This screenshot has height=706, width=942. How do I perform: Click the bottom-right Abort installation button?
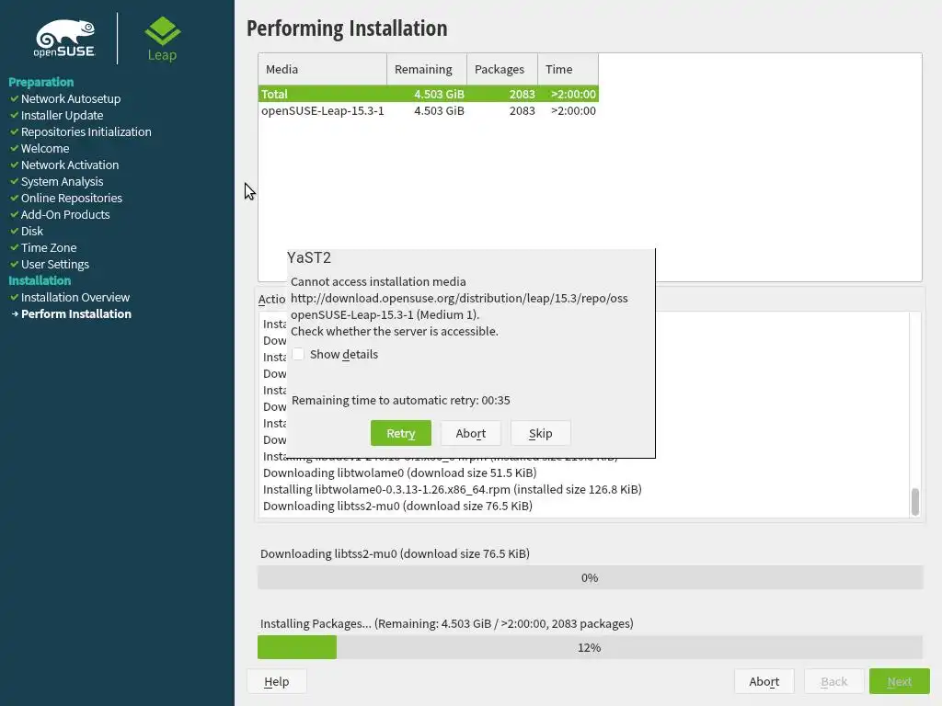(764, 681)
